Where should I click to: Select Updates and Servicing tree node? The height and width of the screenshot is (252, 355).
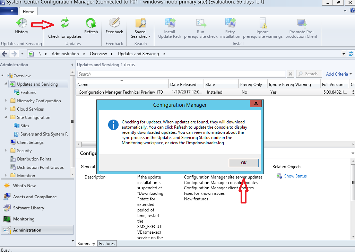pyautogui.click(x=38, y=84)
